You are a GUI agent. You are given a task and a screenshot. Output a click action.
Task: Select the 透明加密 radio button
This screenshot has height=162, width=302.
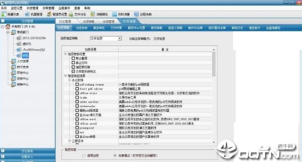tap(84, 155)
